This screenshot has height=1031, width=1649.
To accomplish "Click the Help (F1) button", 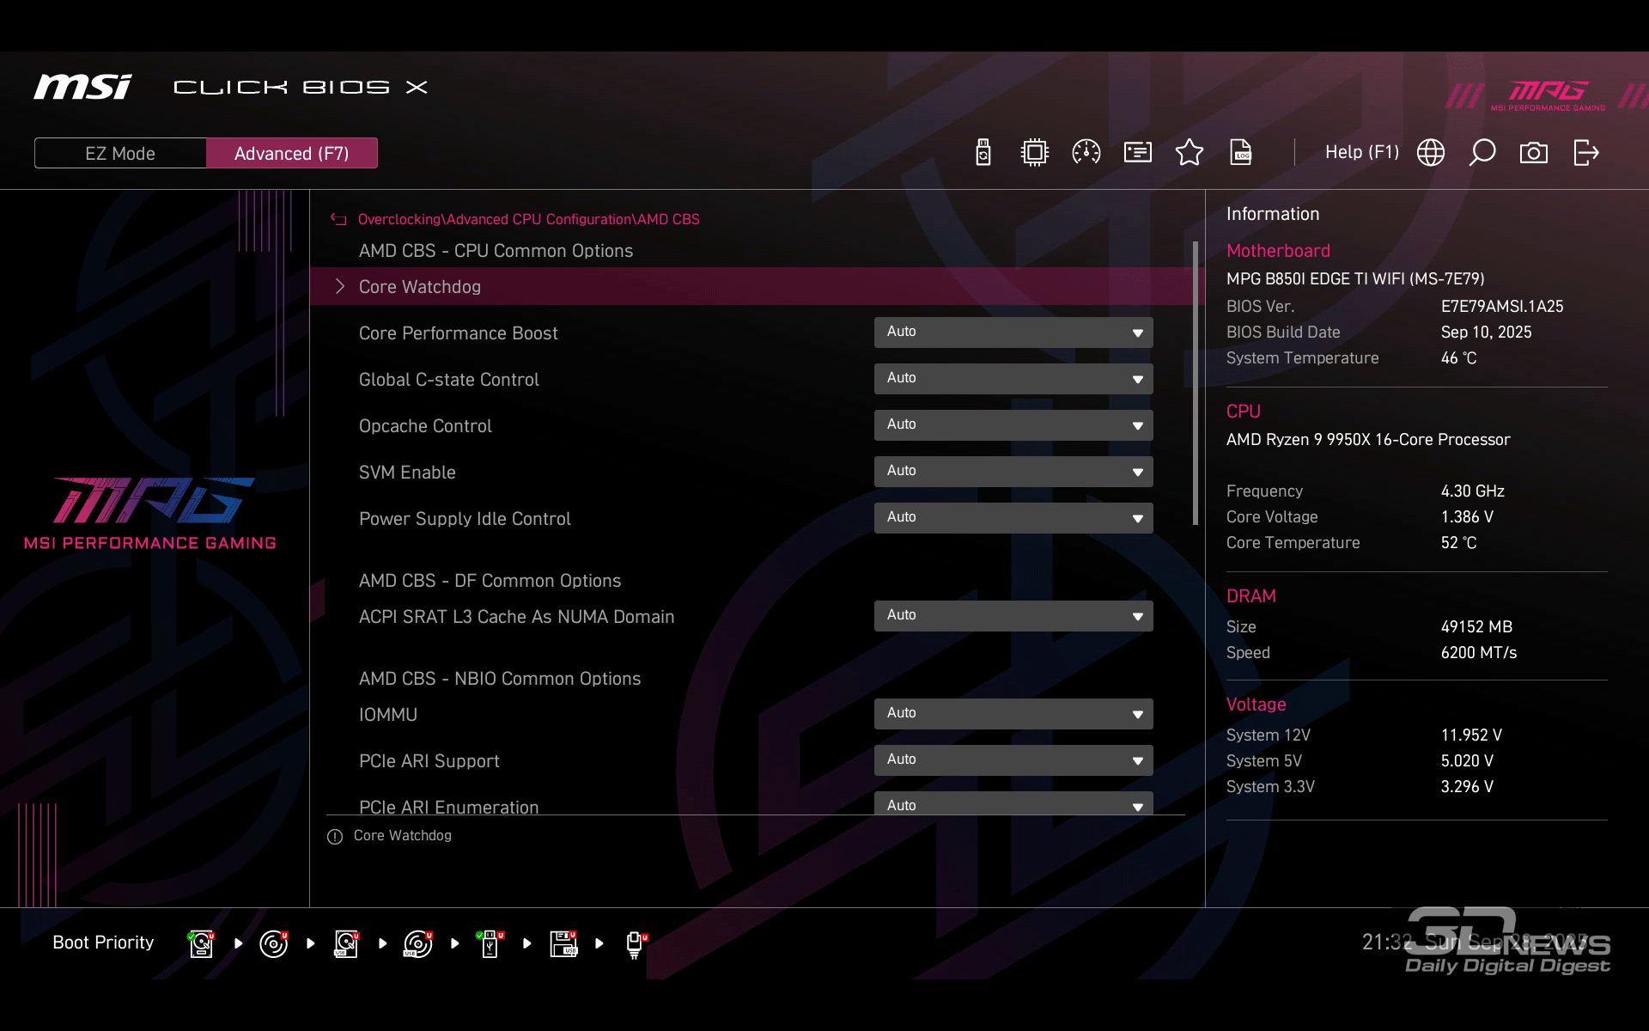I will 1361,153.
